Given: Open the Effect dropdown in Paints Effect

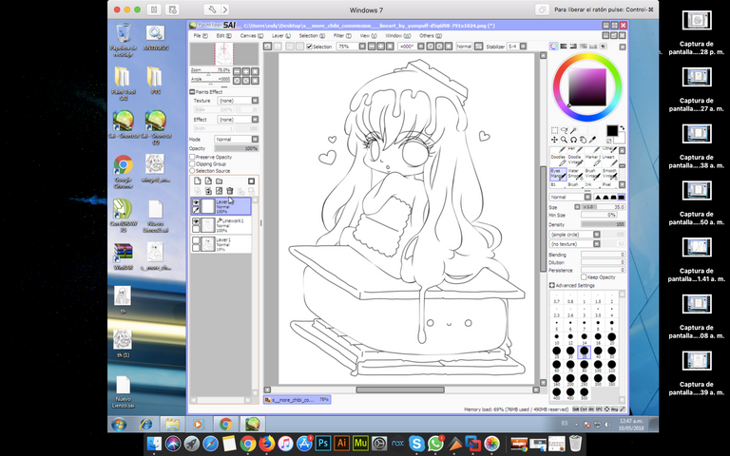Looking at the screenshot, I should 238,120.
